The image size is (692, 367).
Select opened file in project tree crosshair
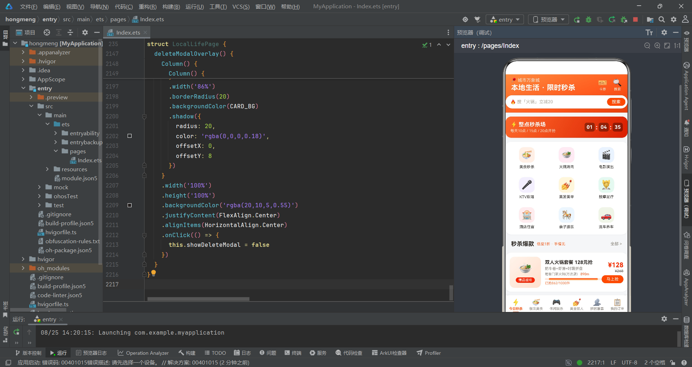(47, 33)
